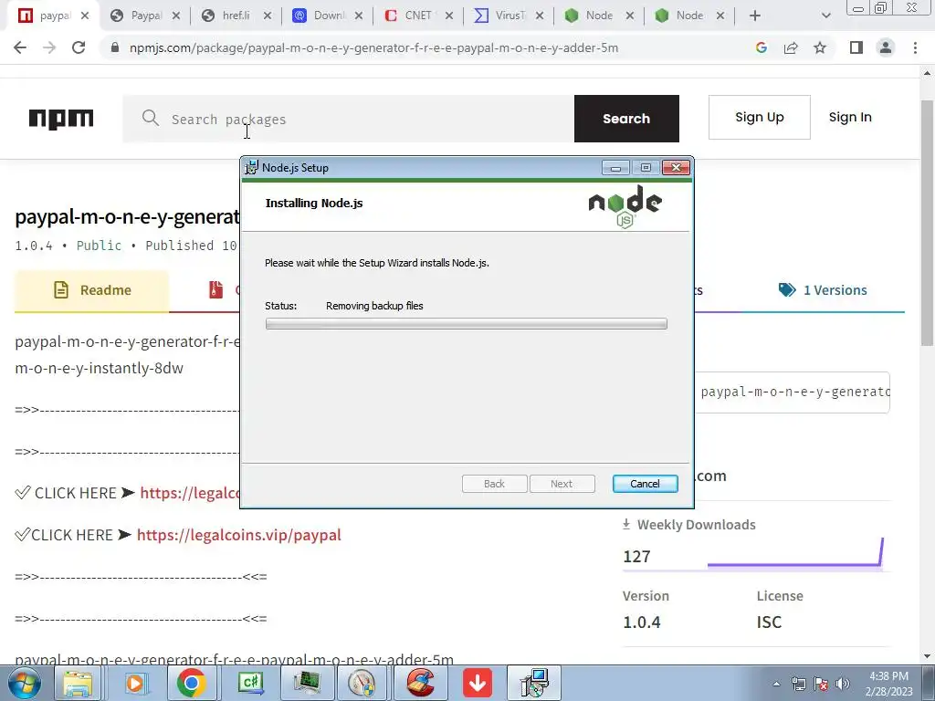Click the taskbar clock showing 4:38 PM
Image resolution: width=935 pixels, height=701 pixels.
click(x=888, y=684)
